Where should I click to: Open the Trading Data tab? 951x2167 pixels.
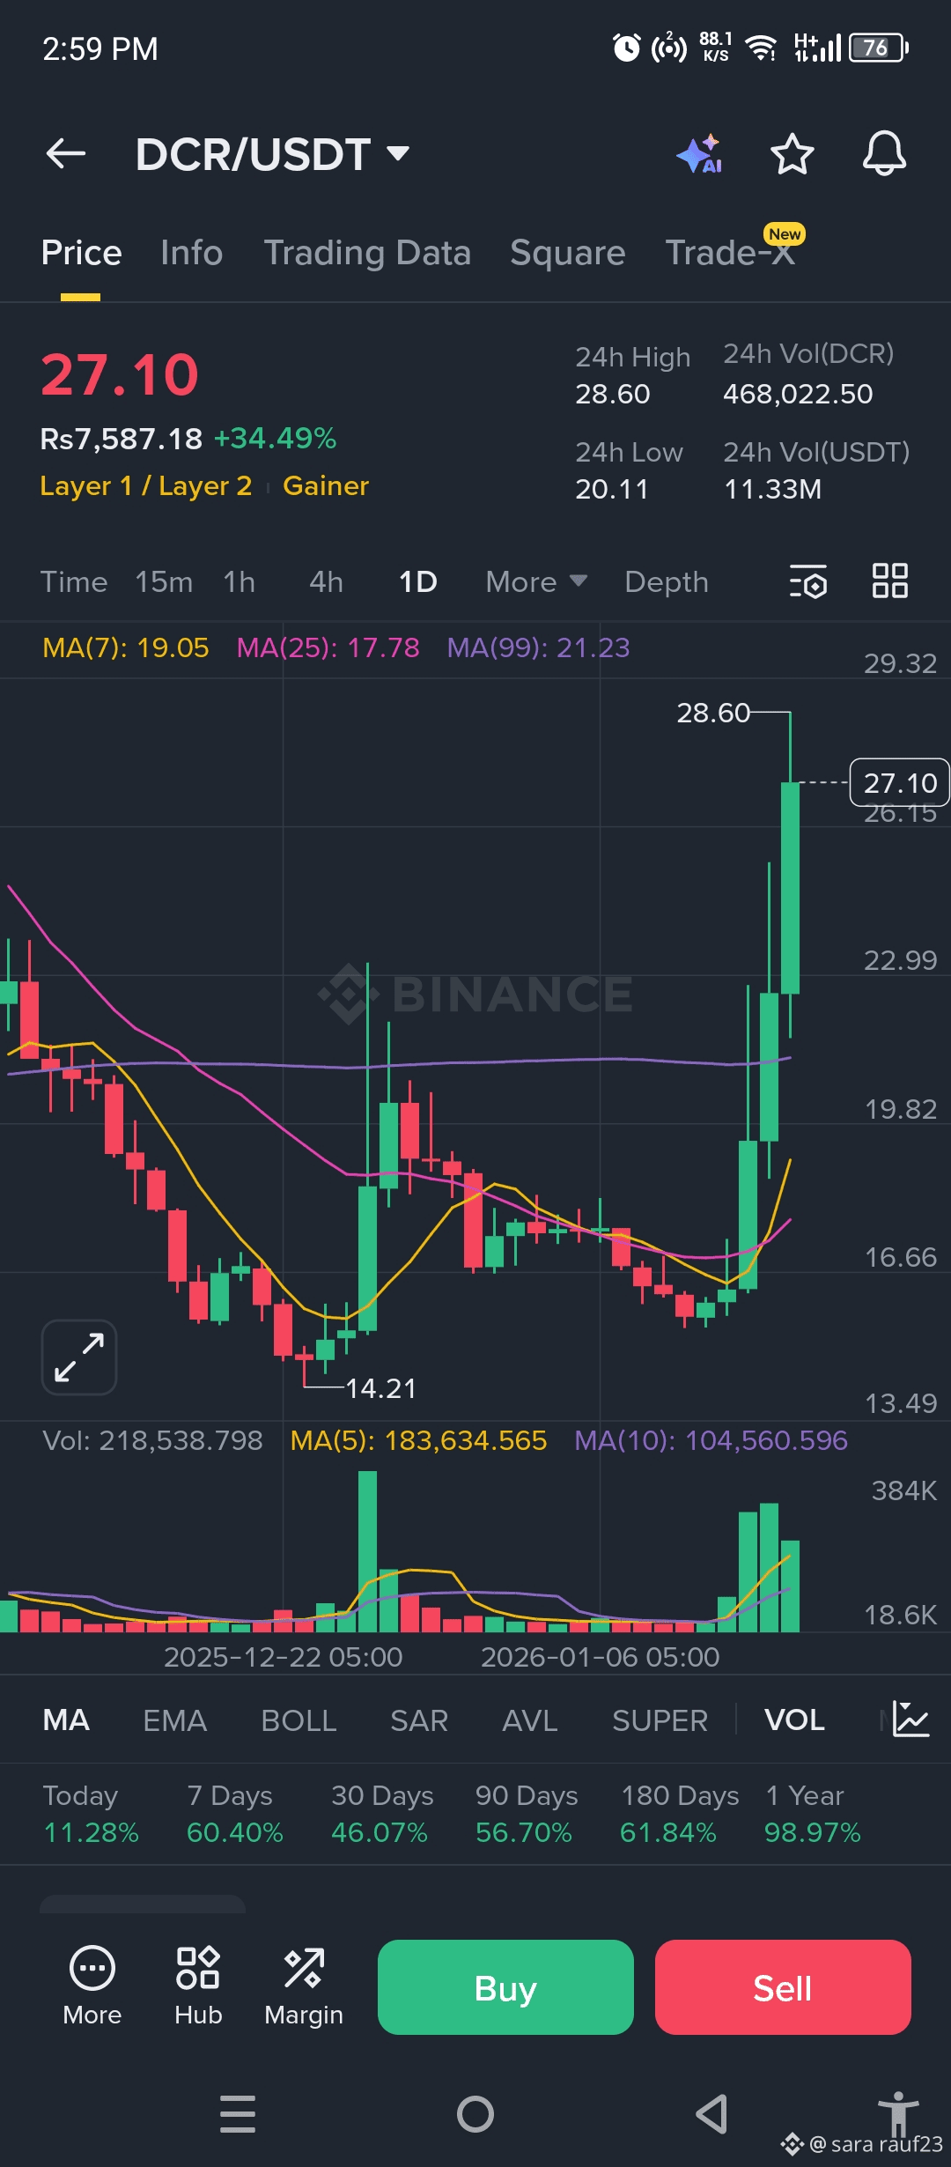[367, 254]
